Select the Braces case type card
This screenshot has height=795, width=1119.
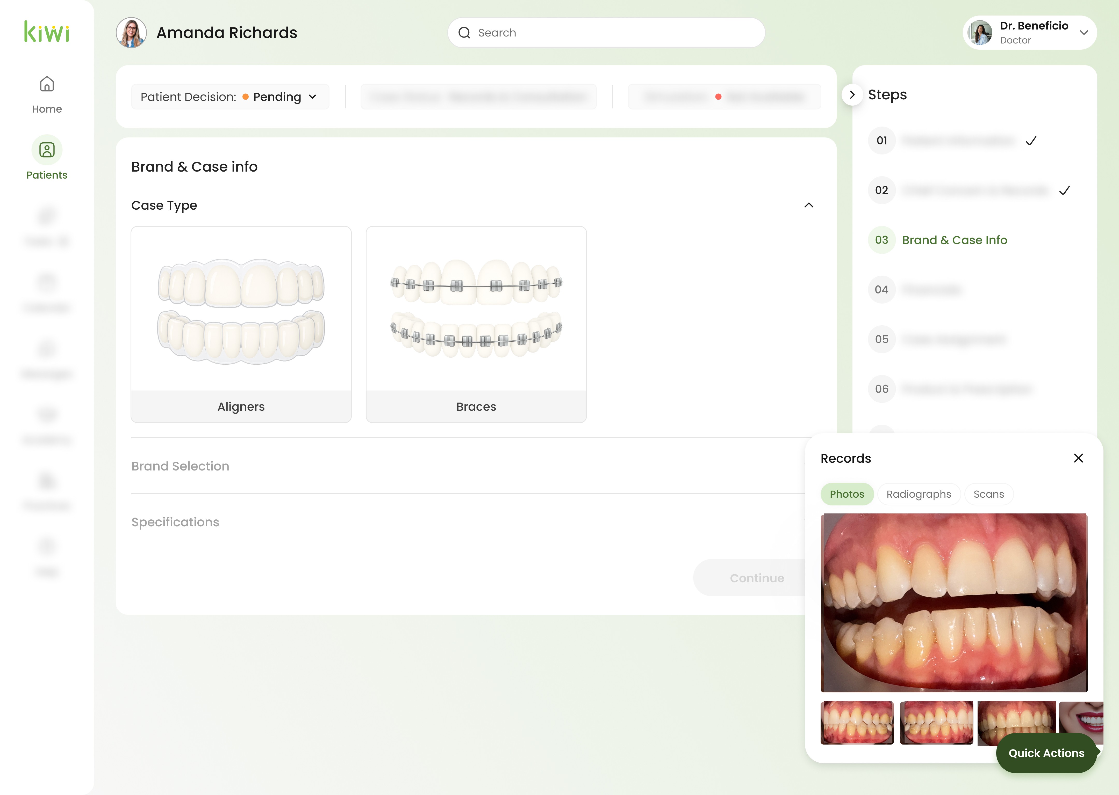[x=476, y=324]
